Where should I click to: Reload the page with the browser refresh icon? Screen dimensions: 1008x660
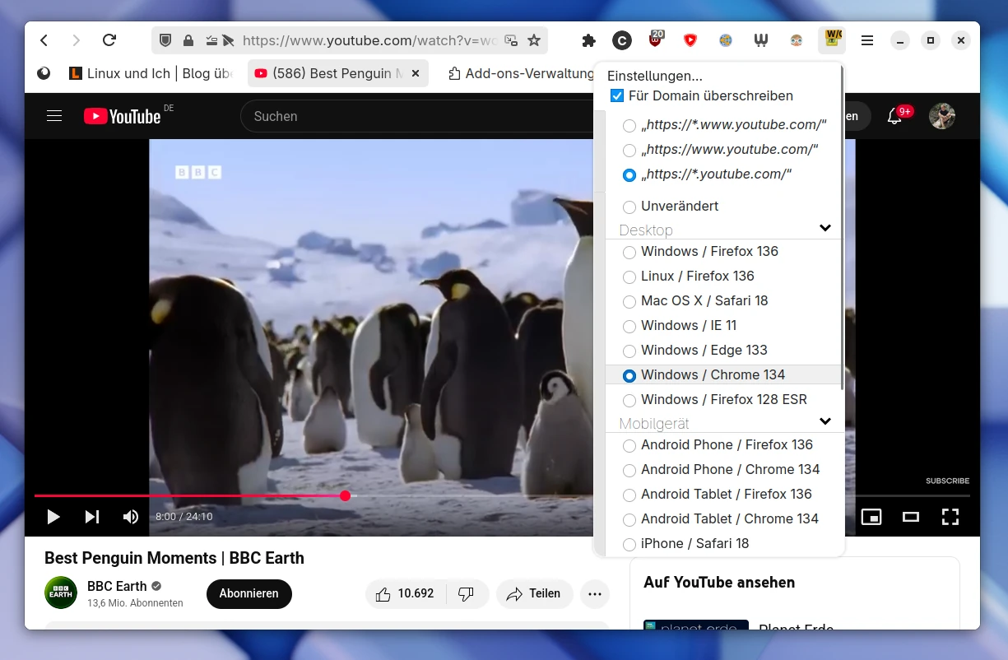click(x=109, y=40)
